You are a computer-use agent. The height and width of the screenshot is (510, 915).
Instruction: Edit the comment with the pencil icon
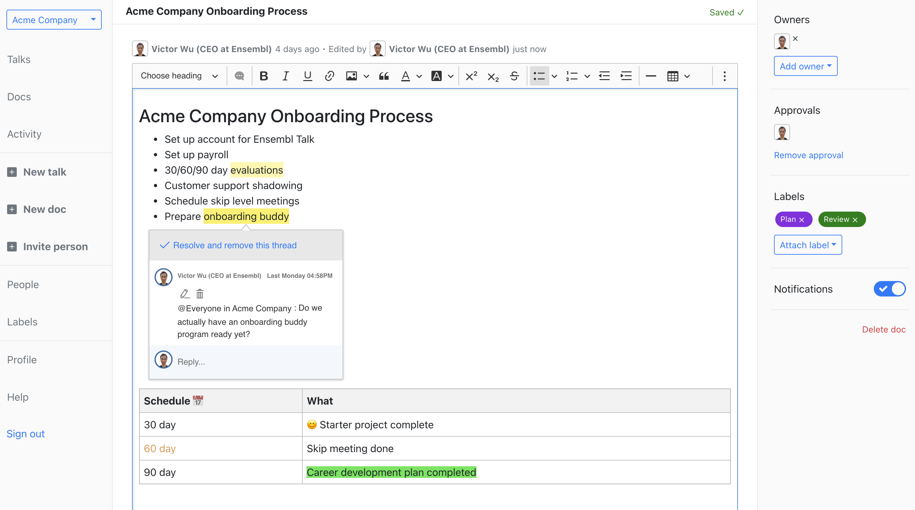(185, 294)
